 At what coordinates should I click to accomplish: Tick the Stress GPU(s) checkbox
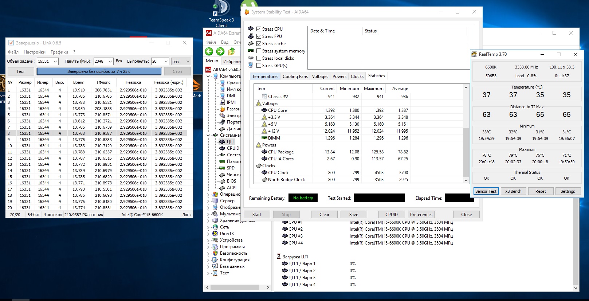(259, 66)
